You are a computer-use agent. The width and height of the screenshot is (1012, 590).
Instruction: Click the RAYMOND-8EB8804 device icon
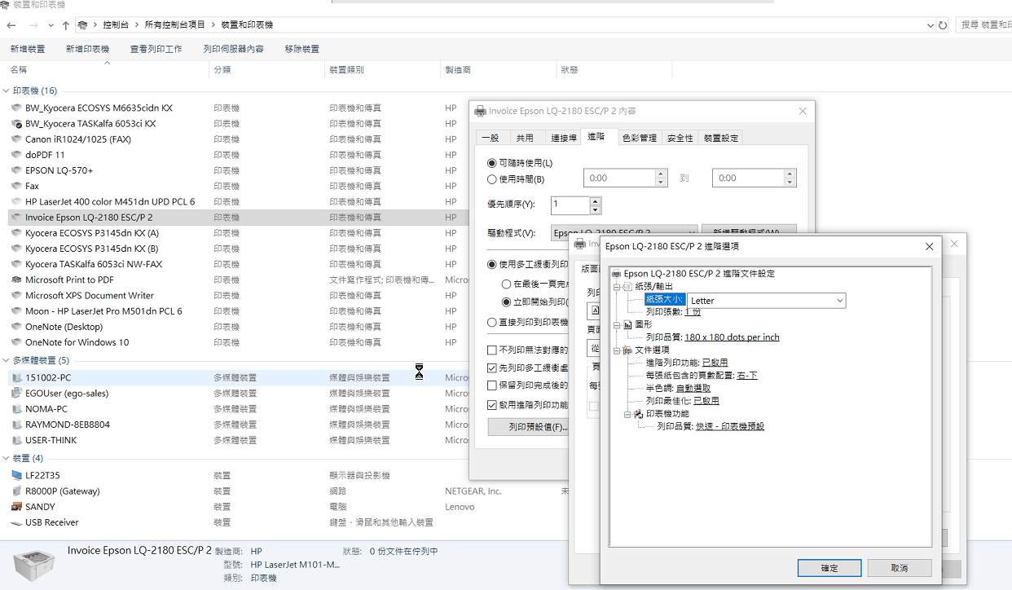tap(16, 425)
